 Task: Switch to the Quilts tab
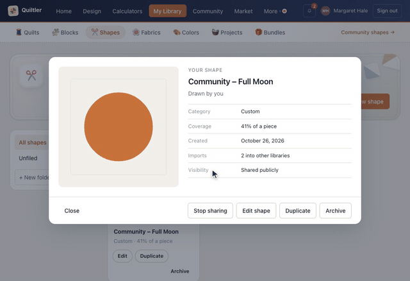[28, 33]
